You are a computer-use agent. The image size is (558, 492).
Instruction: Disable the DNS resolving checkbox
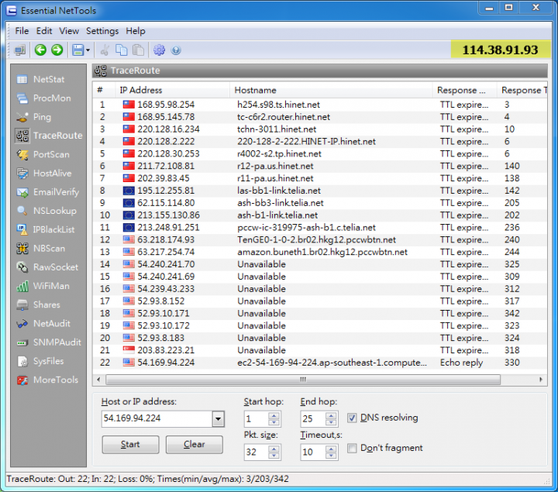pyautogui.click(x=352, y=418)
